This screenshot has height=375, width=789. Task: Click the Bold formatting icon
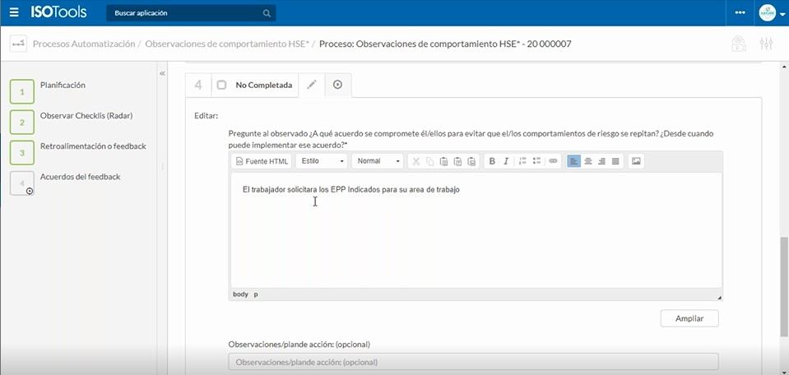coord(492,161)
